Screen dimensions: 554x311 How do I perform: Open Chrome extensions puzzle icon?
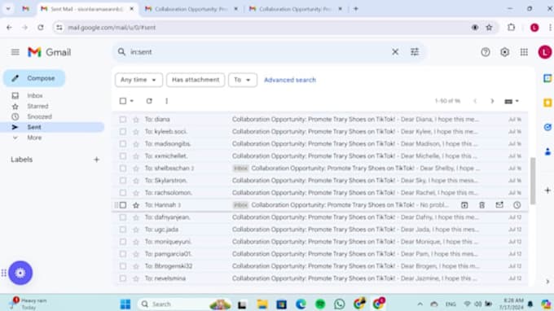coord(512,28)
